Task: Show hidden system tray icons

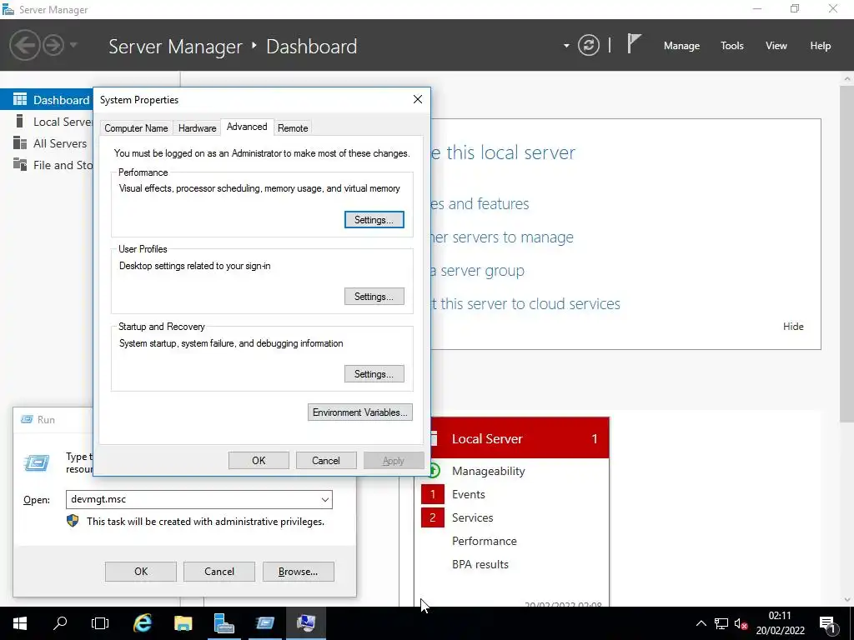Action: 701,623
